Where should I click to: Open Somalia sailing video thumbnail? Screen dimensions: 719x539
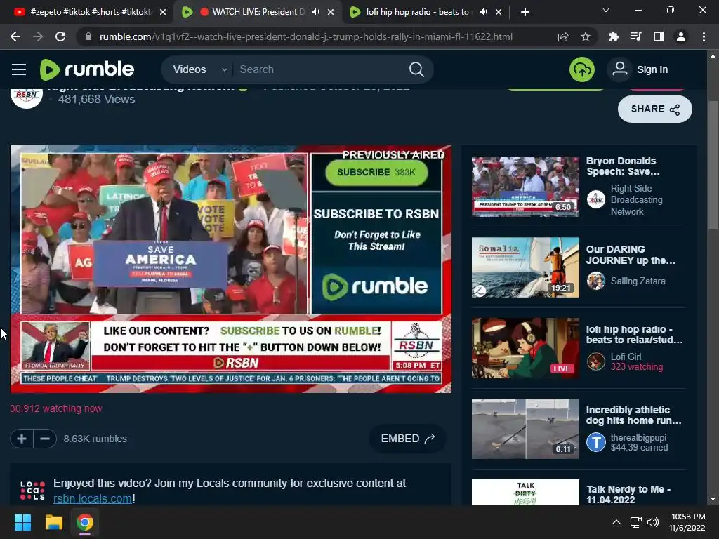525,267
